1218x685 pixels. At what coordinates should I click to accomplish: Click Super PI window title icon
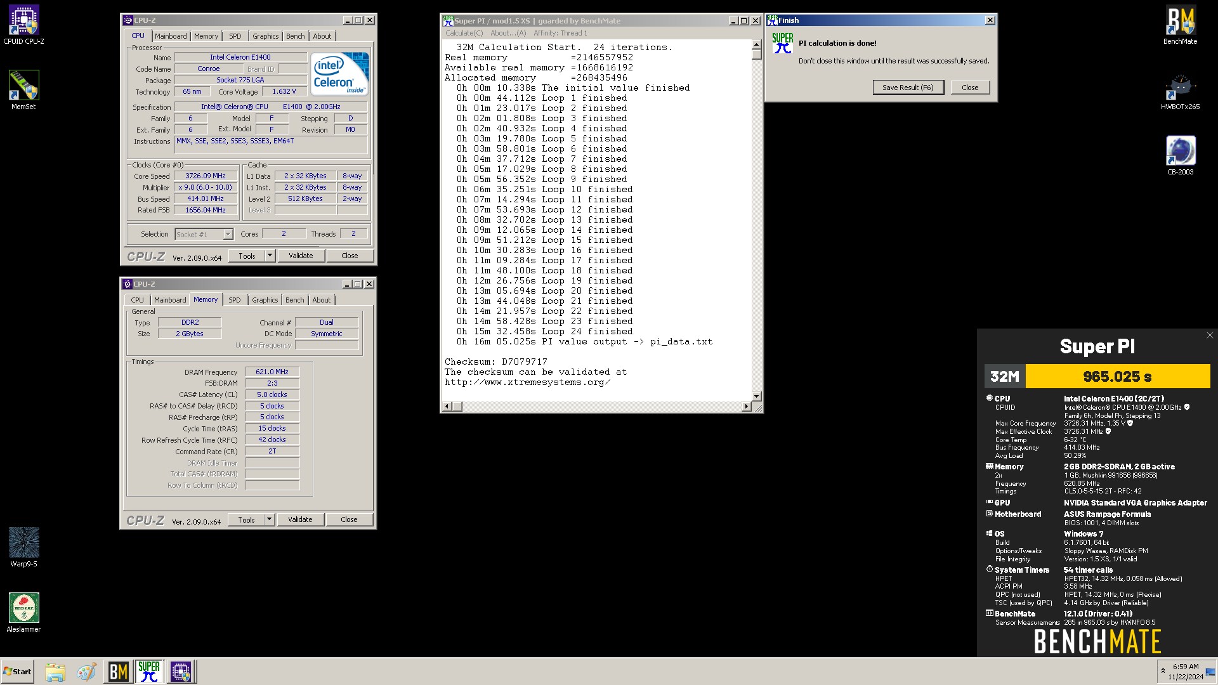click(x=448, y=21)
